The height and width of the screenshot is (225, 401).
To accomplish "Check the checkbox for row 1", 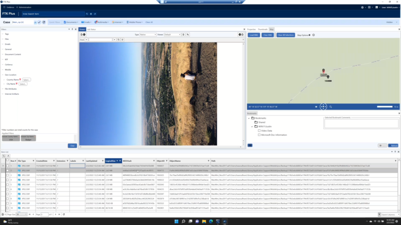I will point(7,166).
